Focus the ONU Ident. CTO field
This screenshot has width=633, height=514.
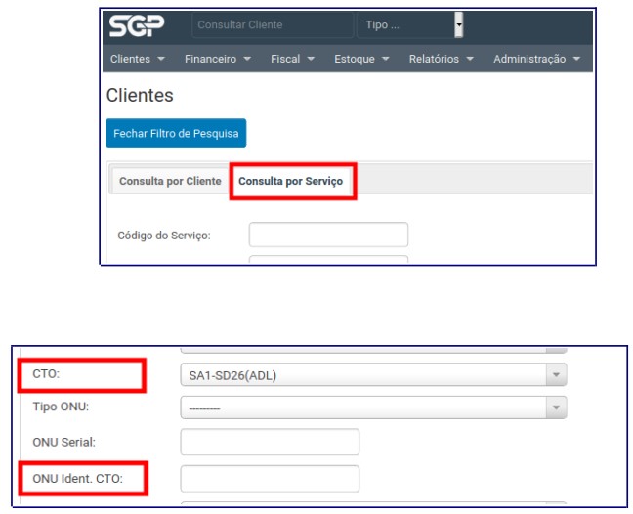(270, 479)
